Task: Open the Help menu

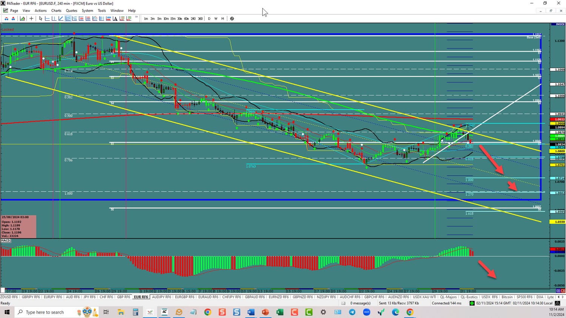Action: click(132, 11)
